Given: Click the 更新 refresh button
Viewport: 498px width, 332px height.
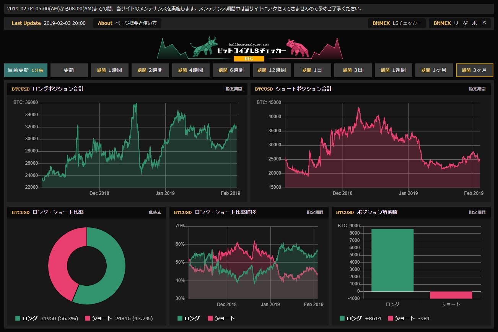Looking at the screenshot, I should (69, 70).
